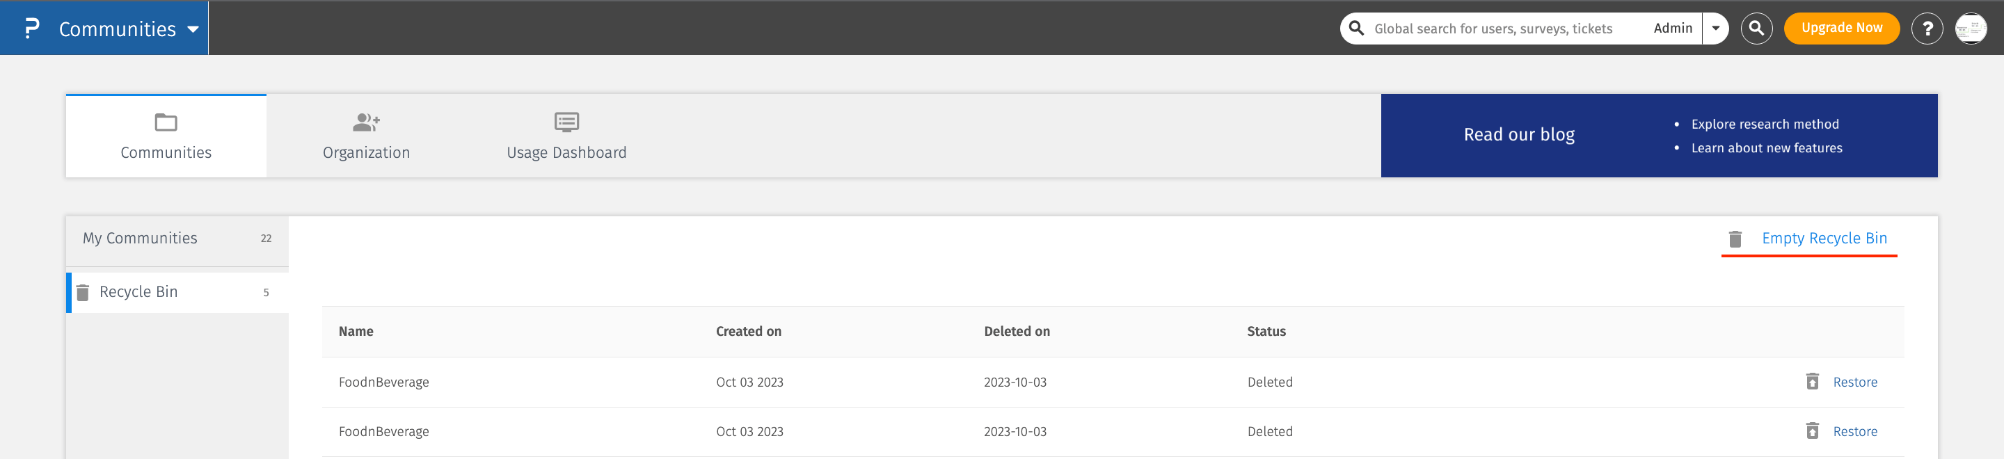The image size is (2004, 459).
Task: Open the Usage Dashboard tab
Action: tap(566, 136)
